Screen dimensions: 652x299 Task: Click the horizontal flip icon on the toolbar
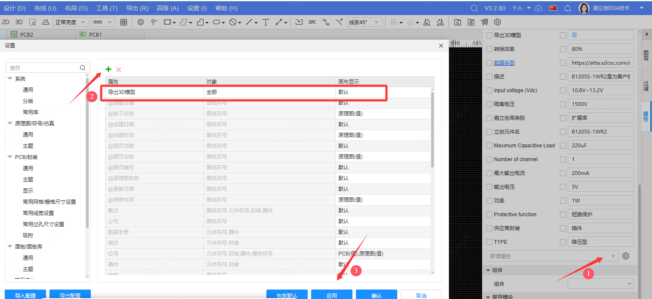(x=427, y=22)
